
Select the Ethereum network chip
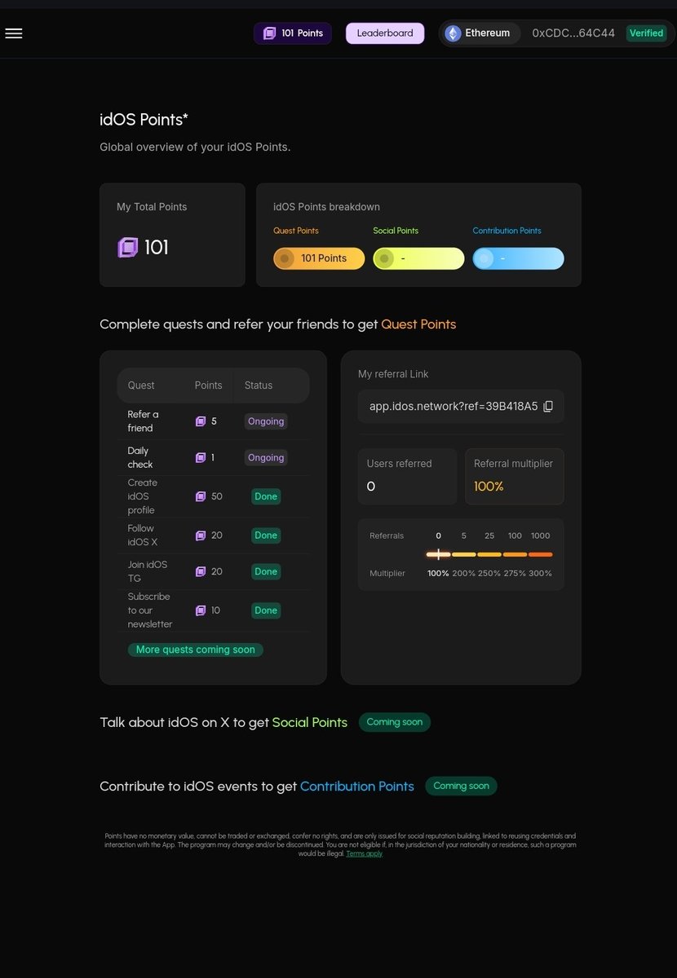480,33
